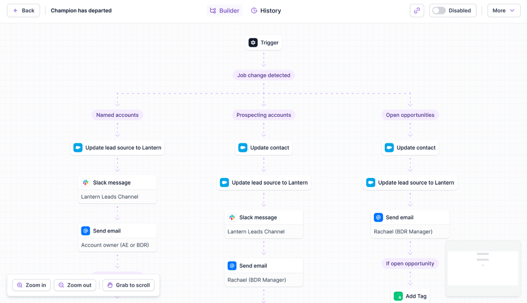Go back using the Back button
This screenshot has width=527, height=303.
tap(23, 10)
